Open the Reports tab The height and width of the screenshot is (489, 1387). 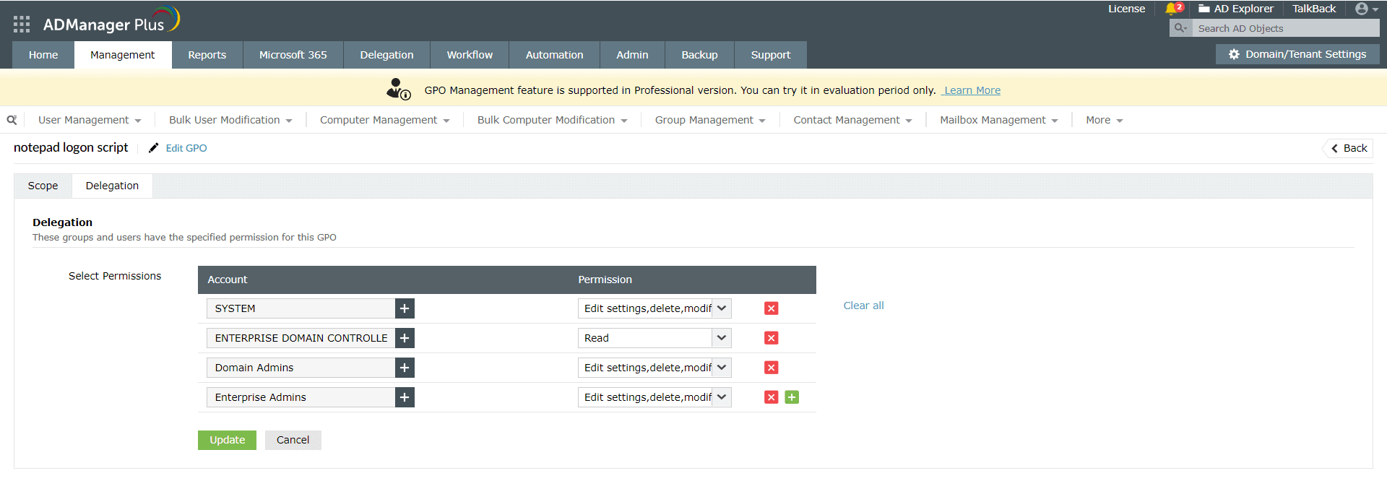coord(207,55)
